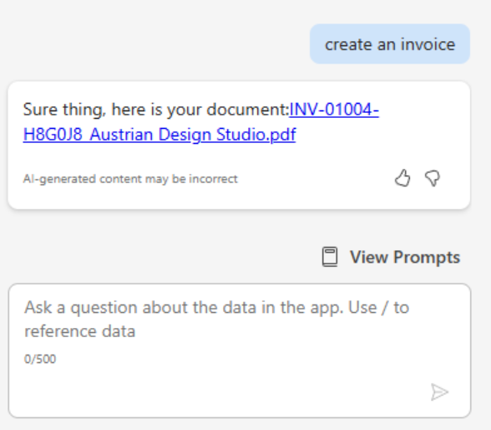Click the 'reference data' placeholder line
This screenshot has width=491, height=430.
(x=80, y=331)
